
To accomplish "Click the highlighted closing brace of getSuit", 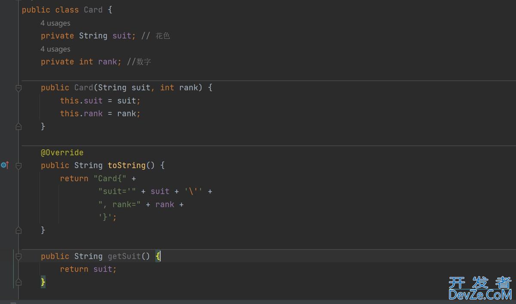I will pos(43,282).
